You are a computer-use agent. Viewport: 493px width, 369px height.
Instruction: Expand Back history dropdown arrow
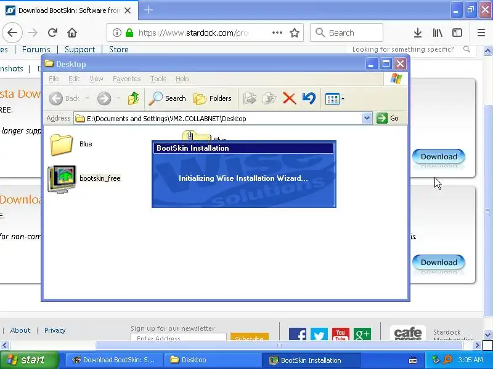(x=87, y=98)
